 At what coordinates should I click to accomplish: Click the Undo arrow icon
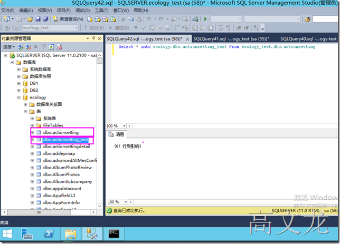pyautogui.click(x=149, y=19)
